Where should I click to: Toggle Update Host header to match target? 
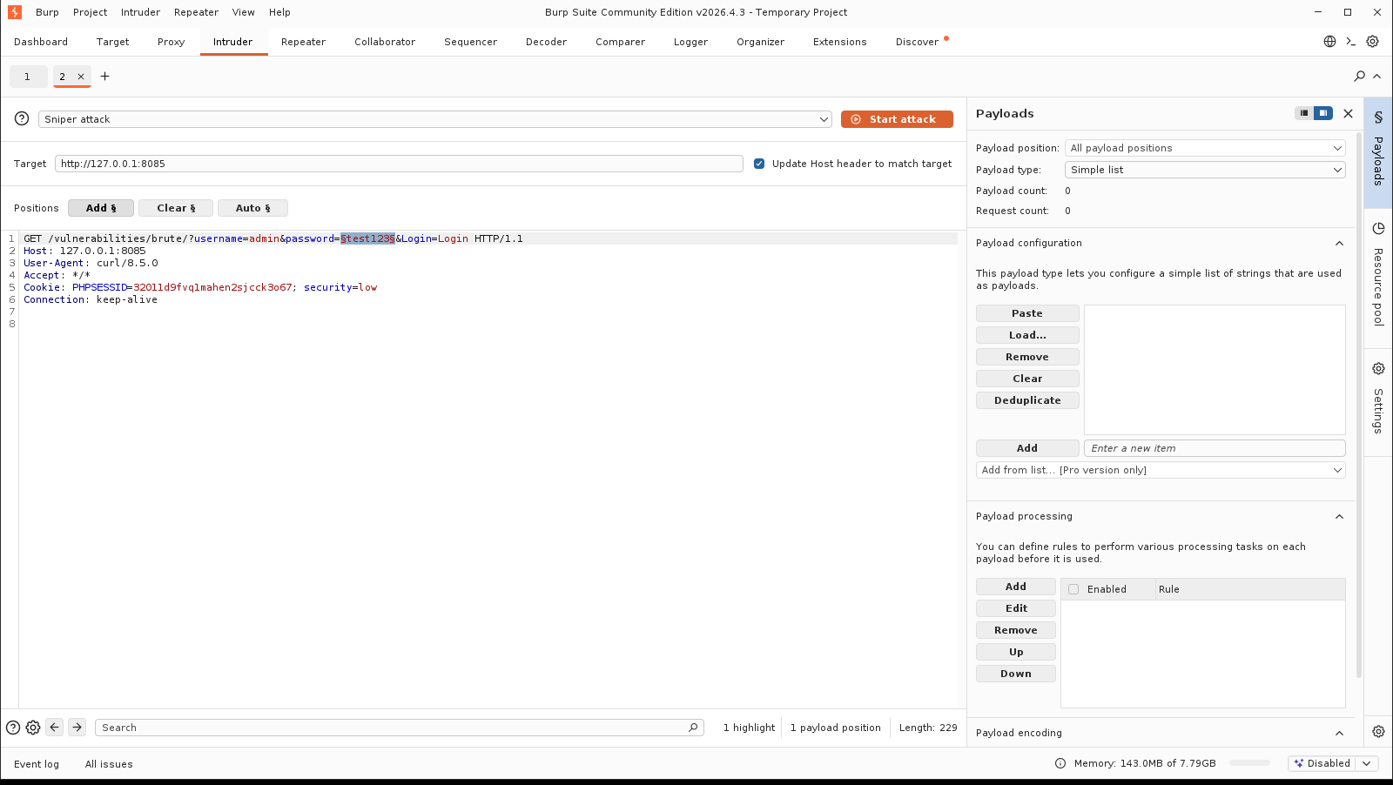(759, 164)
